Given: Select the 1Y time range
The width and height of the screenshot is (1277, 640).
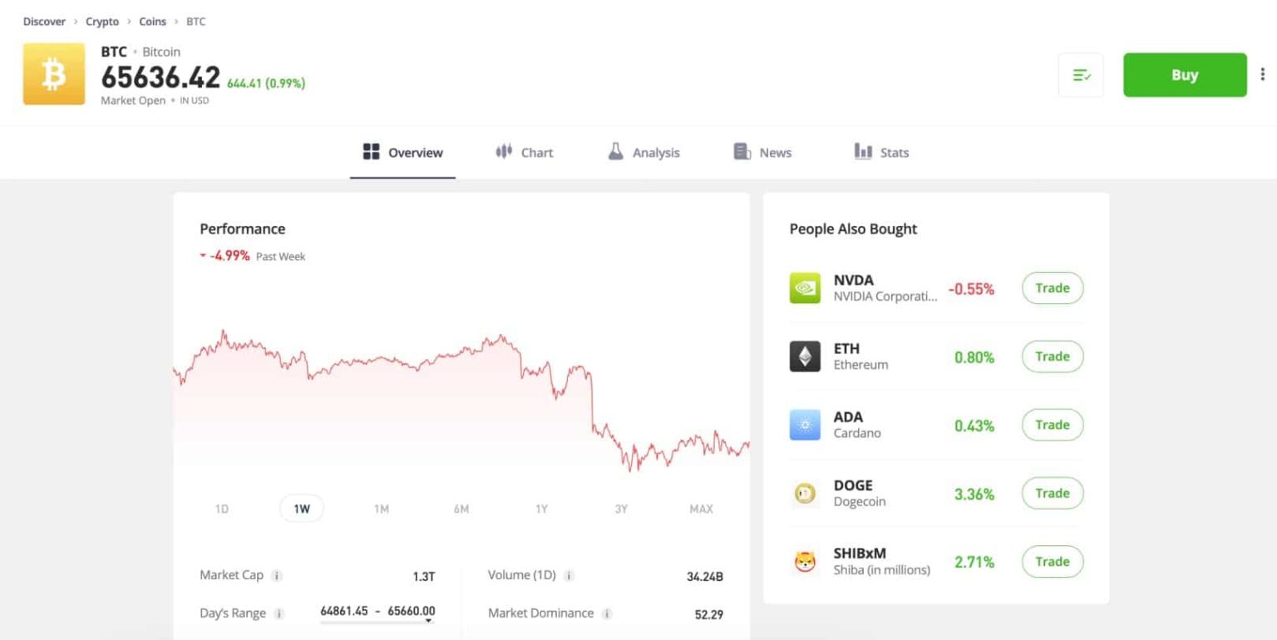Looking at the screenshot, I should click(541, 508).
